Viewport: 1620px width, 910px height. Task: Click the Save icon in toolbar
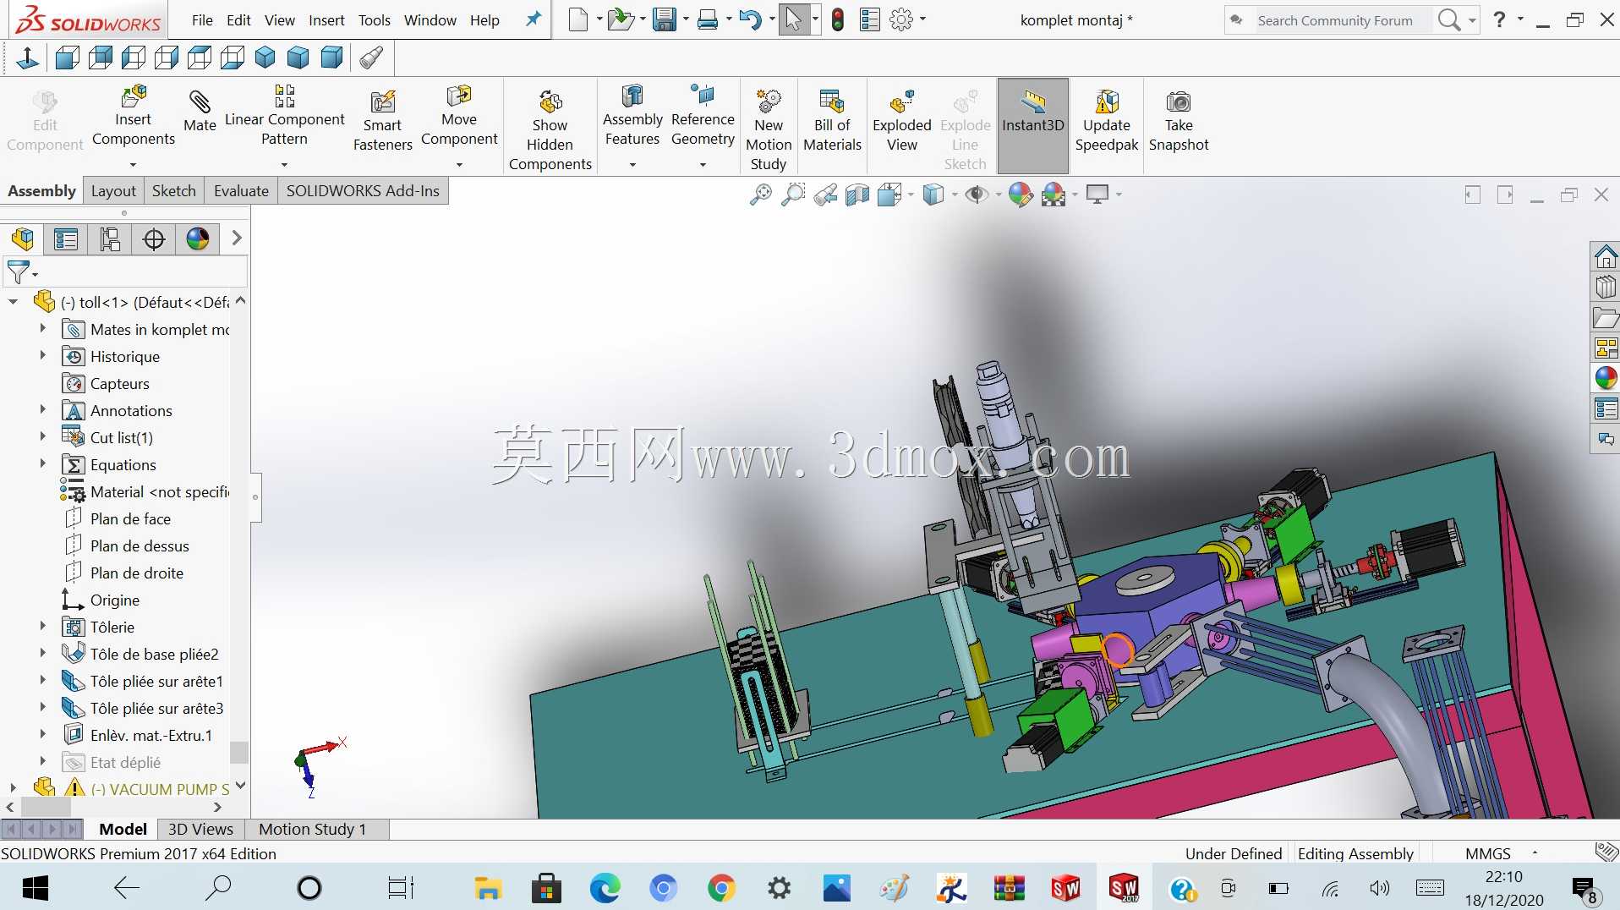pos(665,20)
